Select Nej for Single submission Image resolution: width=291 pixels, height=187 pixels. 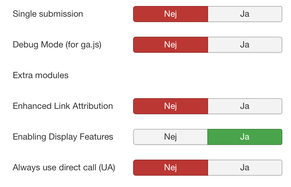(171, 14)
